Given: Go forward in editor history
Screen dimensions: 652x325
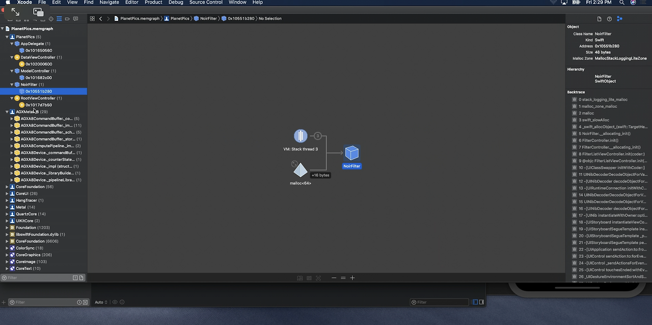Looking at the screenshot, I should (x=108, y=19).
